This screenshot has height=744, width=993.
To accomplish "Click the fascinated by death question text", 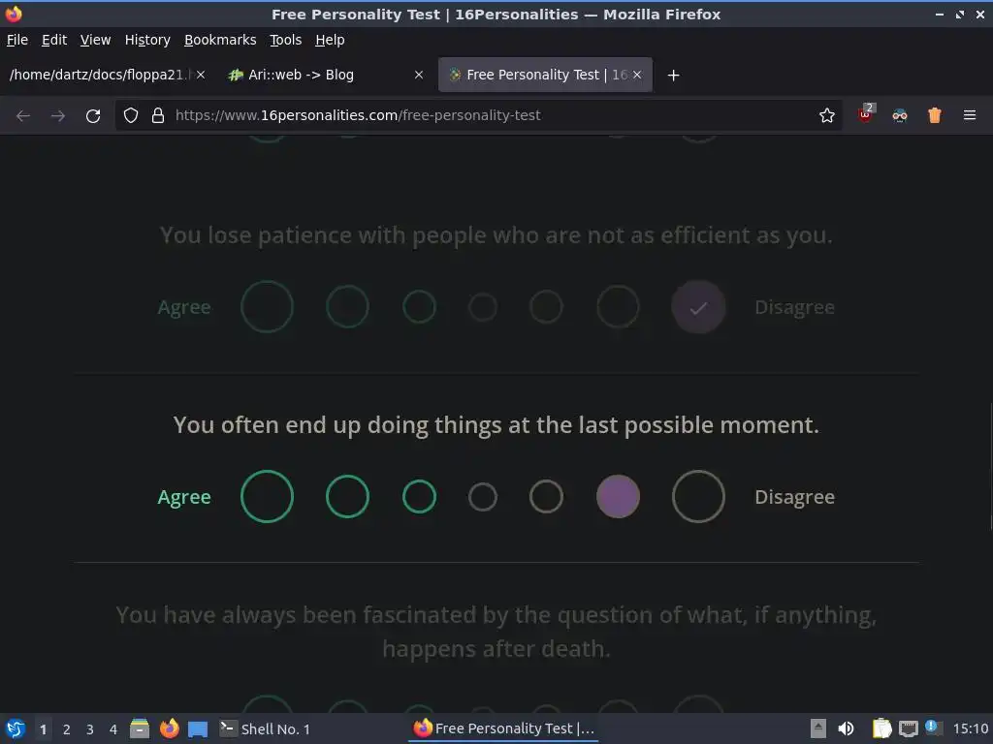I will (496, 632).
